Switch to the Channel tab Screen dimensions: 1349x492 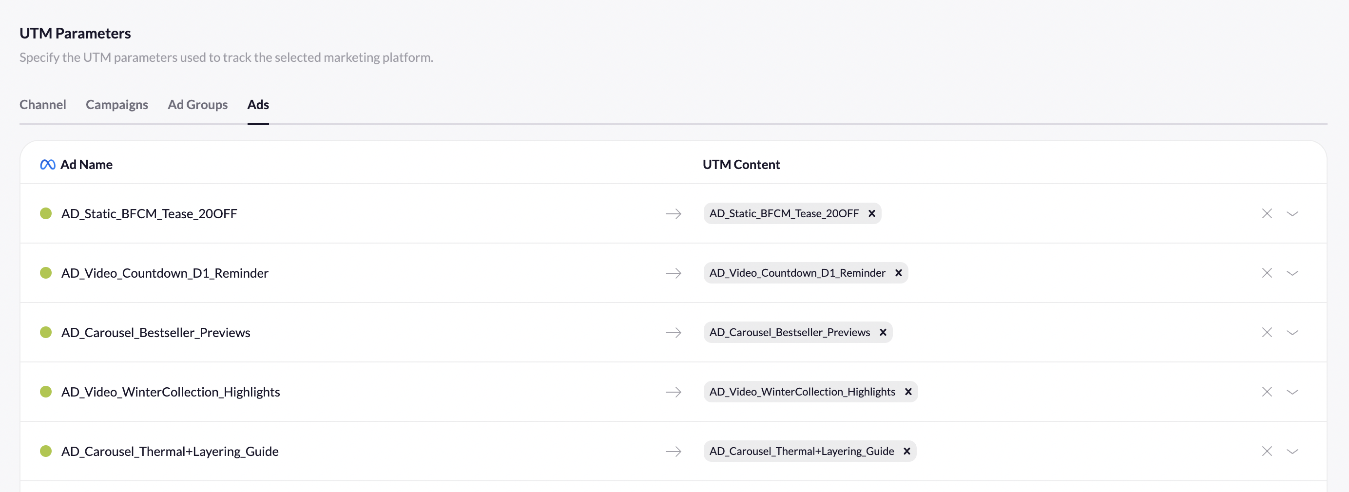(42, 105)
